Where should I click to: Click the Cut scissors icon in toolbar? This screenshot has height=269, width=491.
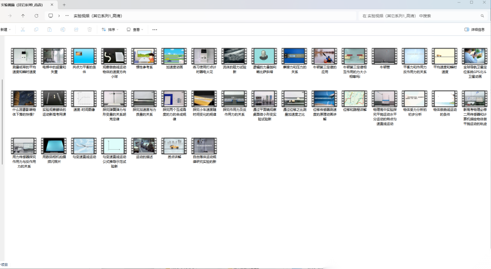pyautogui.click(x=22, y=29)
